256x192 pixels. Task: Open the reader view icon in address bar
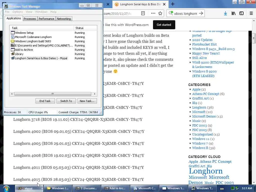click(x=143, y=13)
